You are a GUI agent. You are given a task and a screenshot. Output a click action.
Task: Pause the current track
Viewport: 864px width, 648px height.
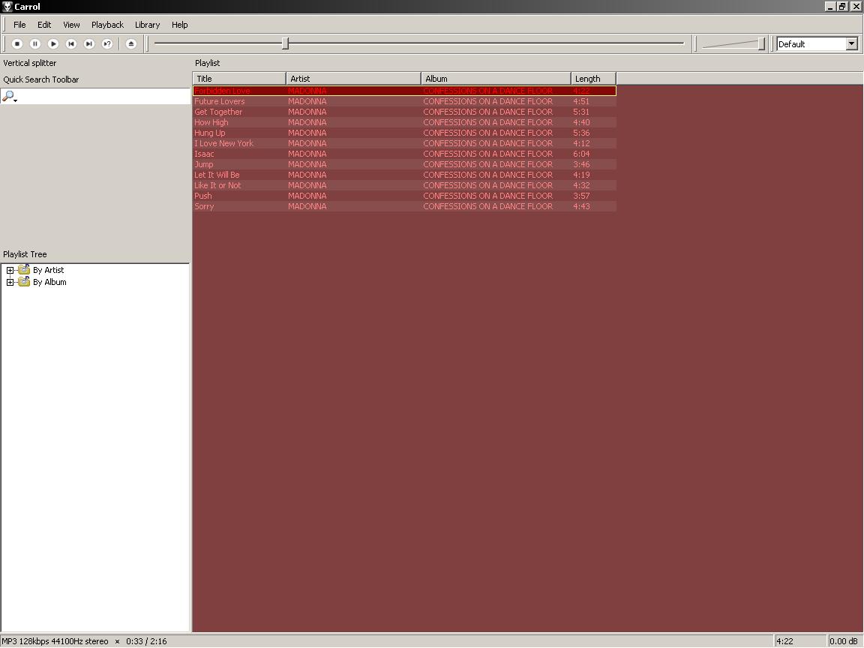35,44
